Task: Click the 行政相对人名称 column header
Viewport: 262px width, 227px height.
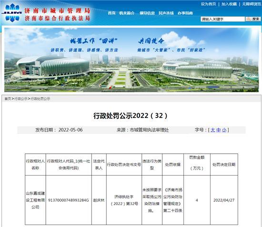Action: [35, 165]
